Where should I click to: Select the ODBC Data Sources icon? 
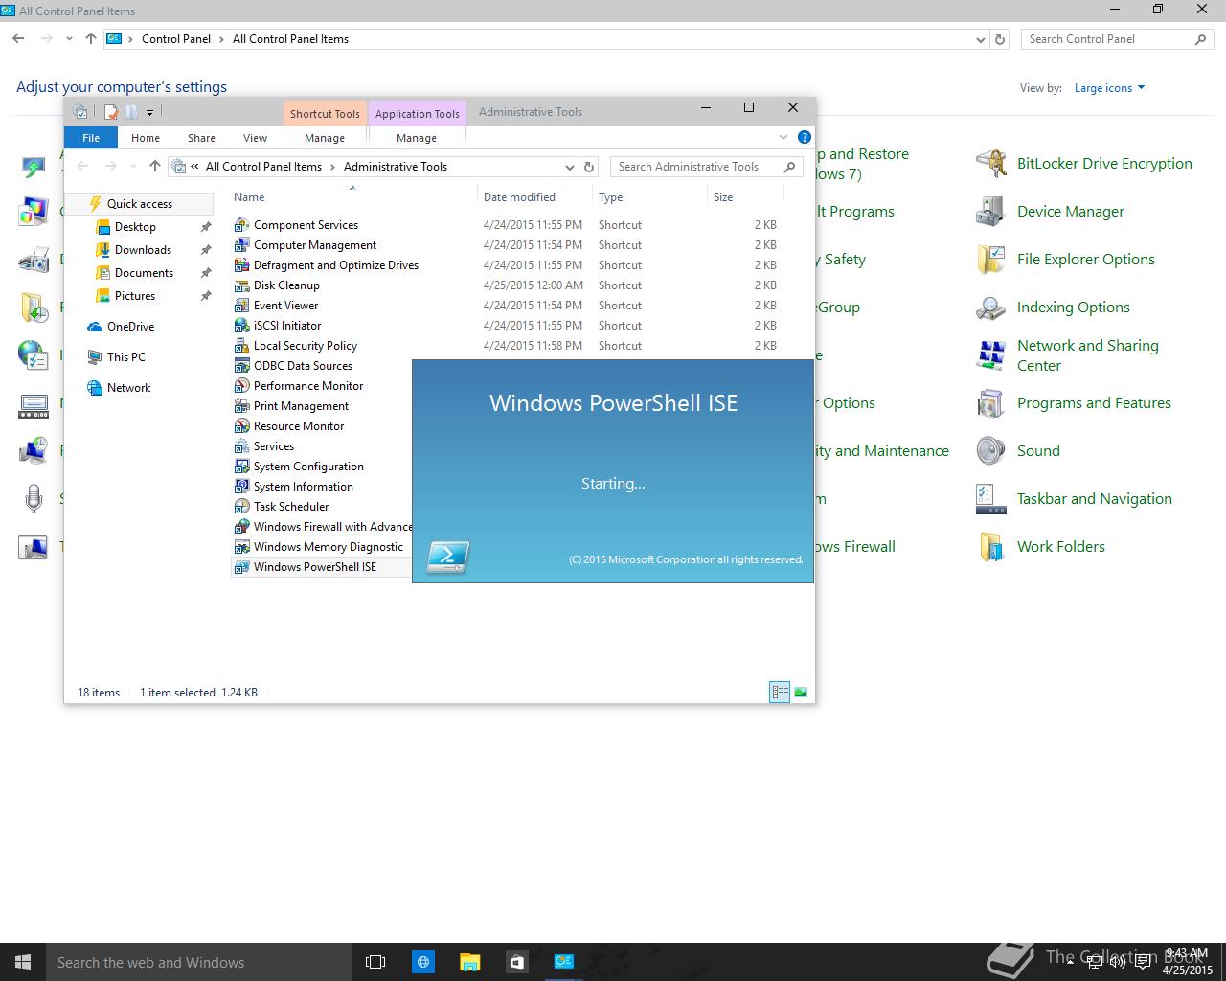(x=242, y=366)
